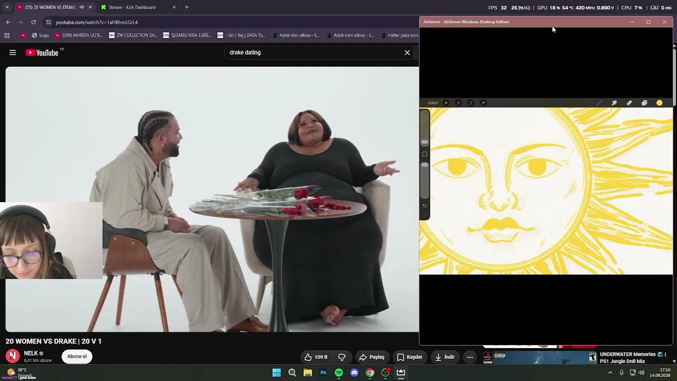Subscribe with the Abone ol button
Viewport: 677px width, 381px height.
[x=77, y=356]
